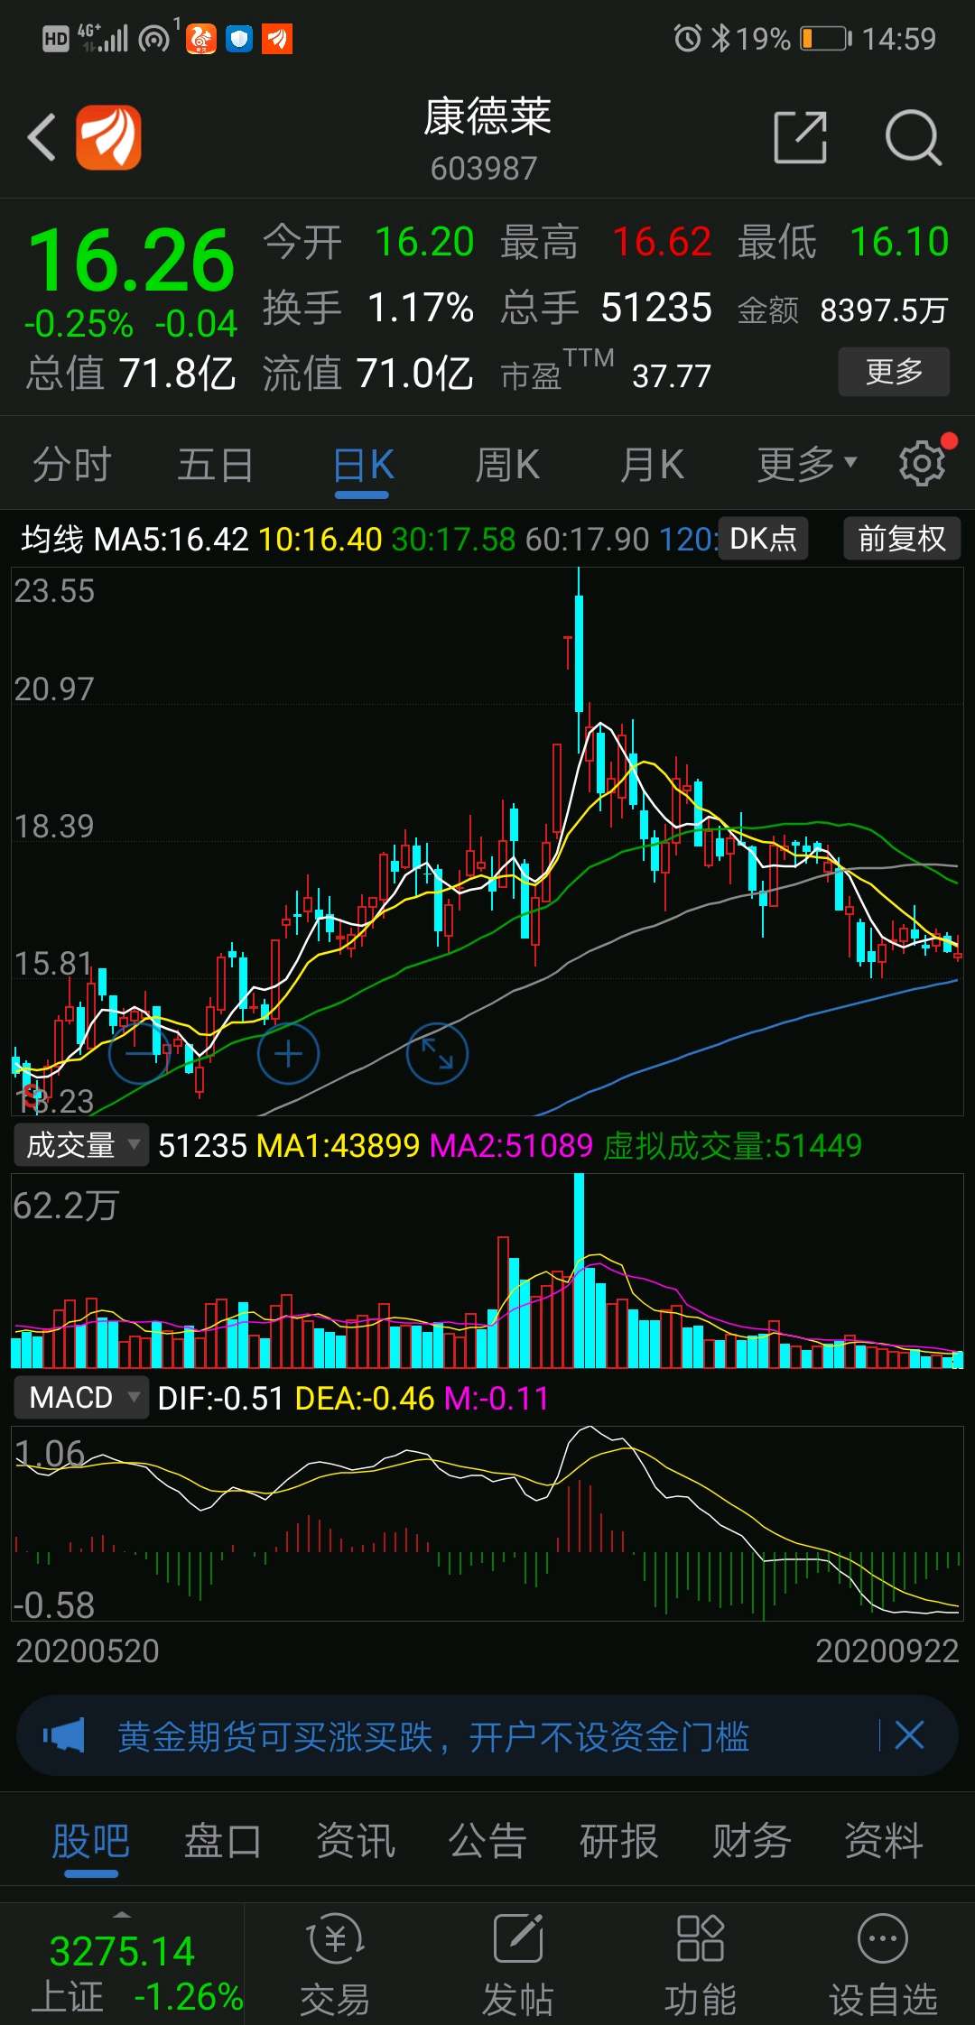Close the gold futures ad banner
Image resolution: width=975 pixels, height=2025 pixels.
[x=909, y=1734]
